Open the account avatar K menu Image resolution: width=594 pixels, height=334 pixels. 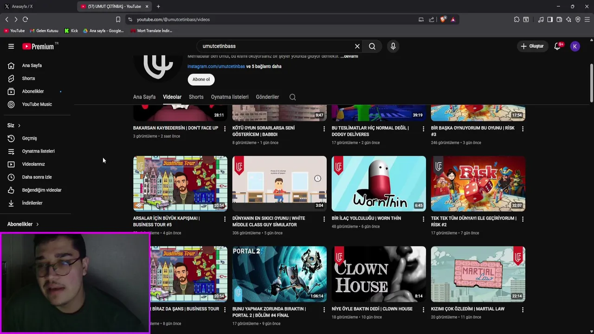coord(575,46)
